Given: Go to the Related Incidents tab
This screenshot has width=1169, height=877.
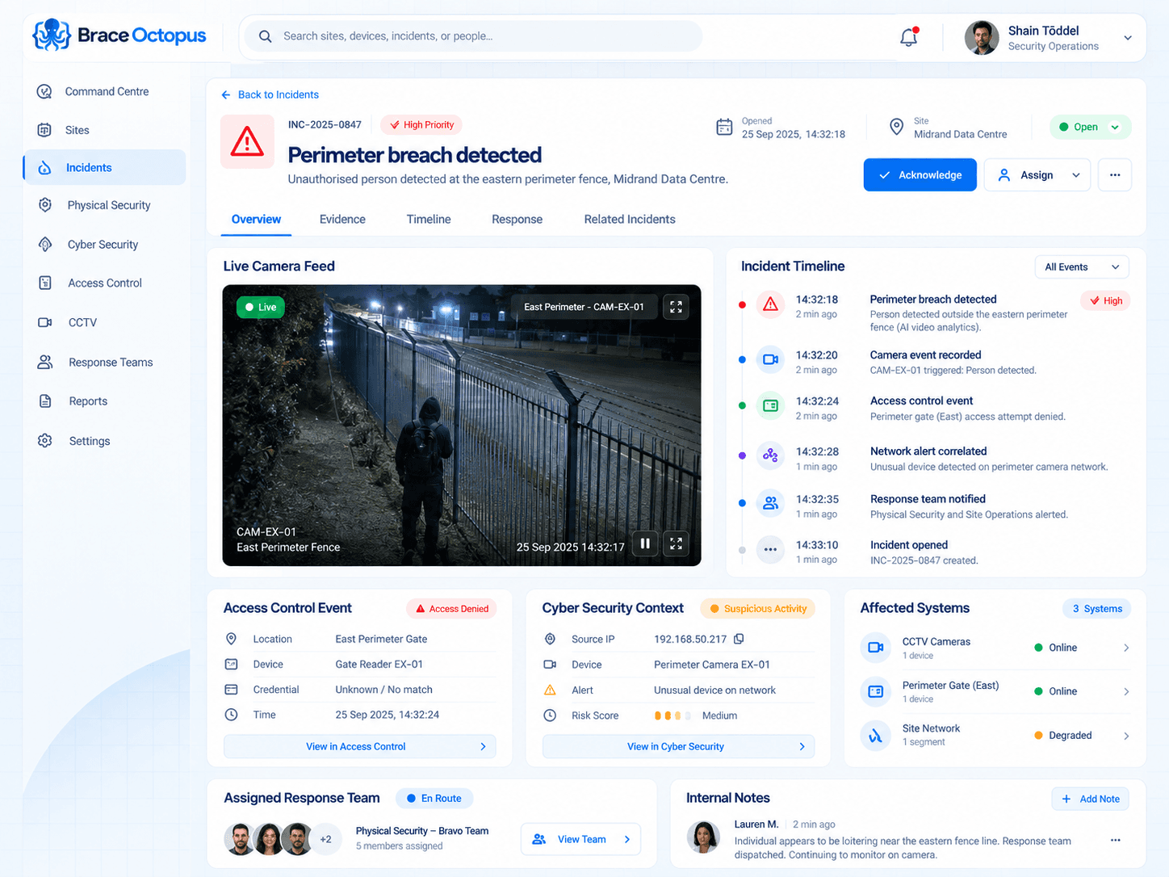Looking at the screenshot, I should [630, 220].
